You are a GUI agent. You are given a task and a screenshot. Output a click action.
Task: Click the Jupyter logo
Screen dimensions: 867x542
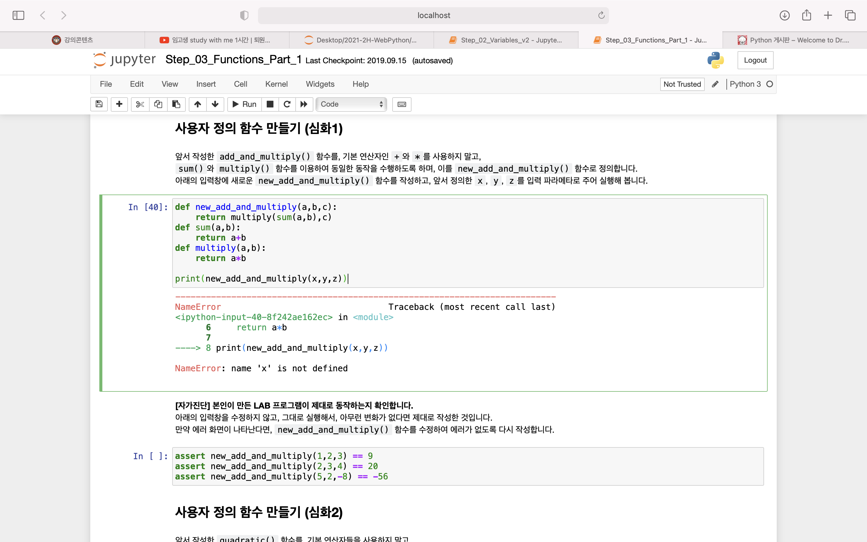[124, 60]
